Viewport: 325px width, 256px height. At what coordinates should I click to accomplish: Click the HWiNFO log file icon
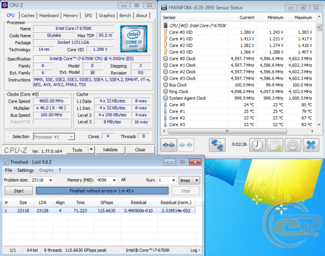275,145
